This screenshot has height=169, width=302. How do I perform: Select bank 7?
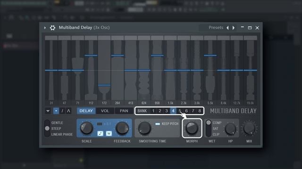[193, 111]
